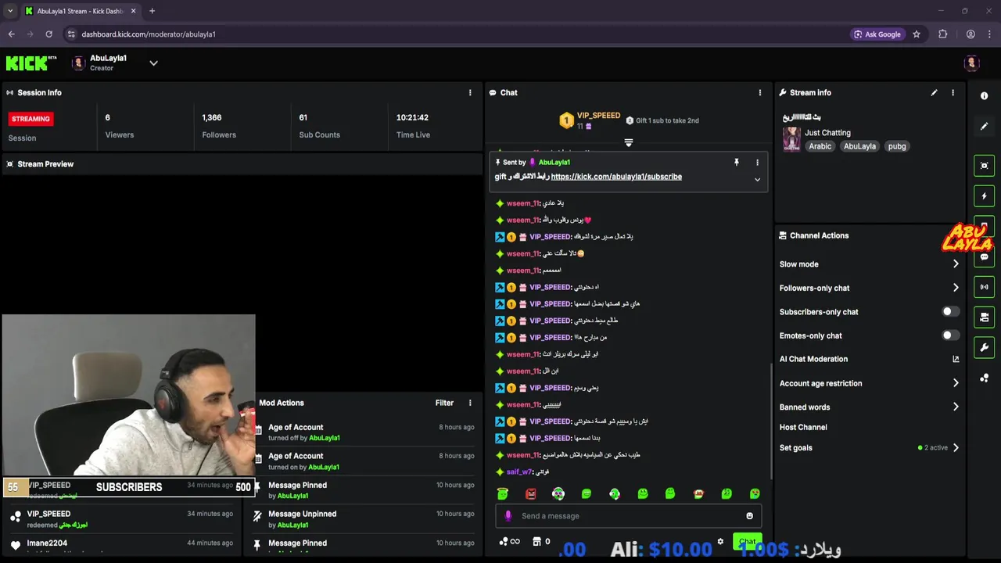
Task: Click sidebar pencil edit icon
Action: (985, 126)
